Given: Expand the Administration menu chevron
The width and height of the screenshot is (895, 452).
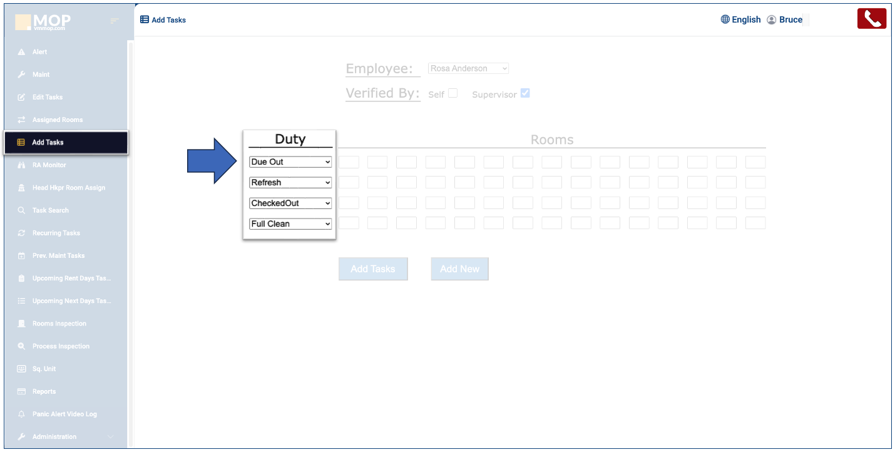Looking at the screenshot, I should pos(111,437).
